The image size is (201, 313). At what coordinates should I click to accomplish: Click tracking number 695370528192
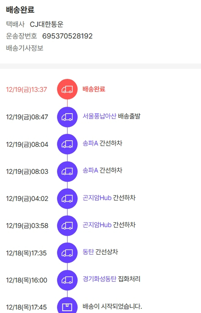pyautogui.click(x=67, y=36)
